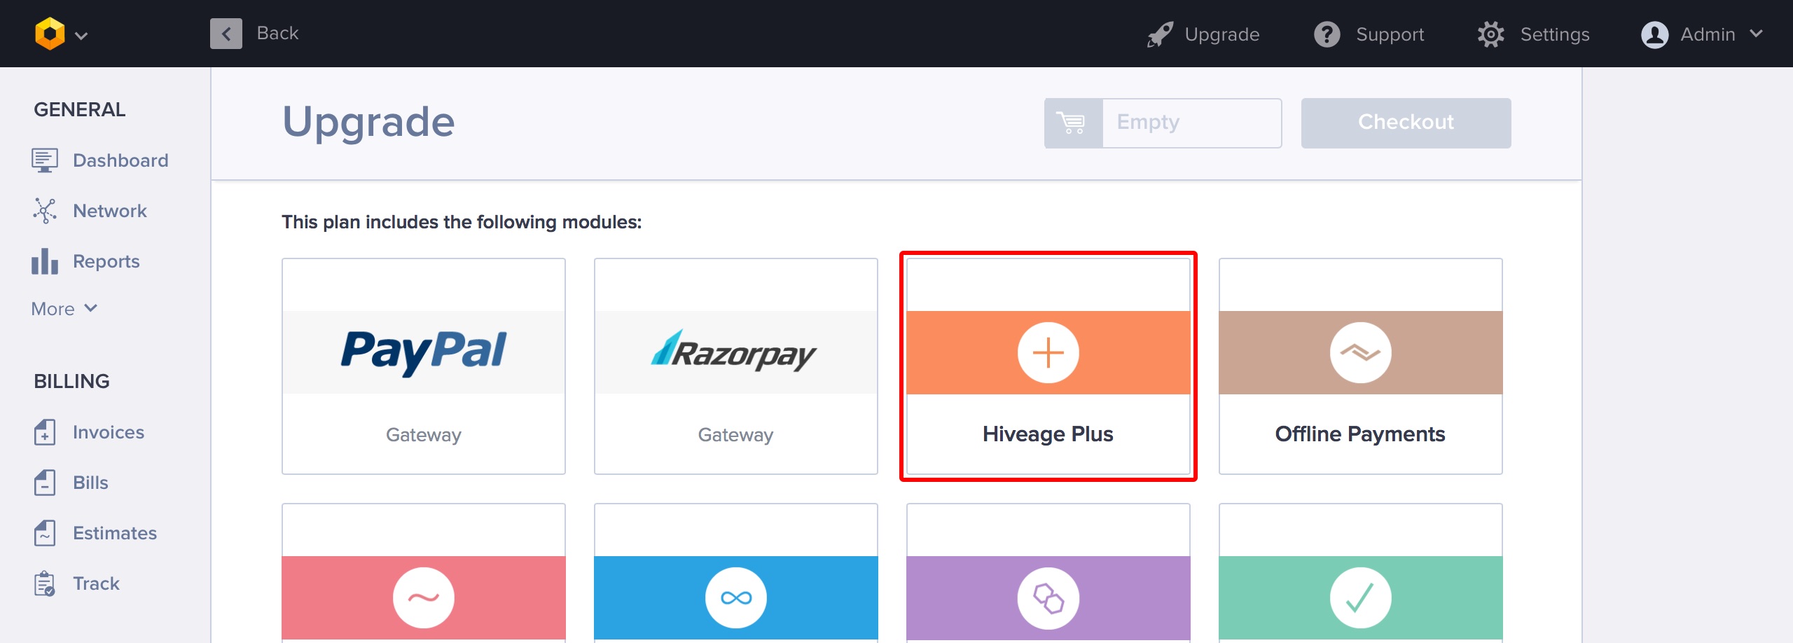The width and height of the screenshot is (1793, 643).
Task: Click the Hiveage Plus plus icon
Action: pos(1048,352)
